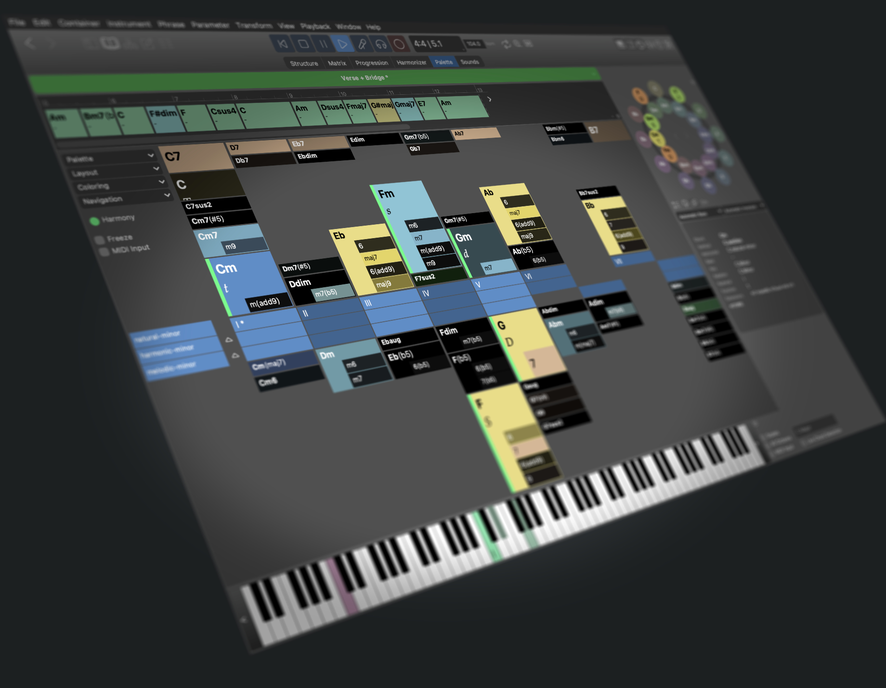The image size is (886, 688).
Task: Click the stop playback square icon
Action: (x=303, y=44)
